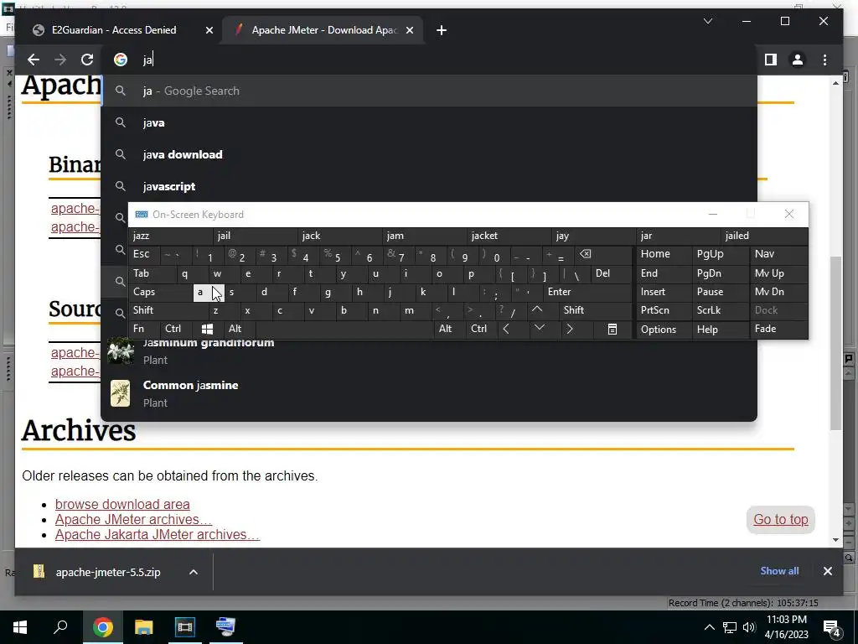Select 'Common jasmine' plant suggestion
This screenshot has height=644, width=858.
[x=429, y=393]
